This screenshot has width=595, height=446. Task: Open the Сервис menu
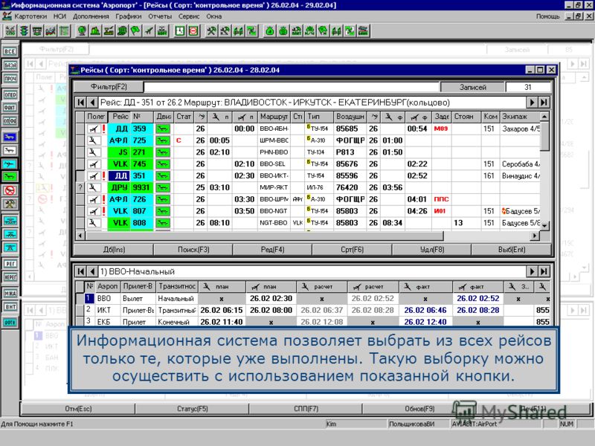coord(189,16)
